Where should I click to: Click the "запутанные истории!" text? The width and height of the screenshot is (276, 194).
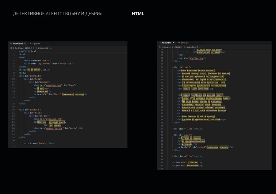tap(209, 52)
